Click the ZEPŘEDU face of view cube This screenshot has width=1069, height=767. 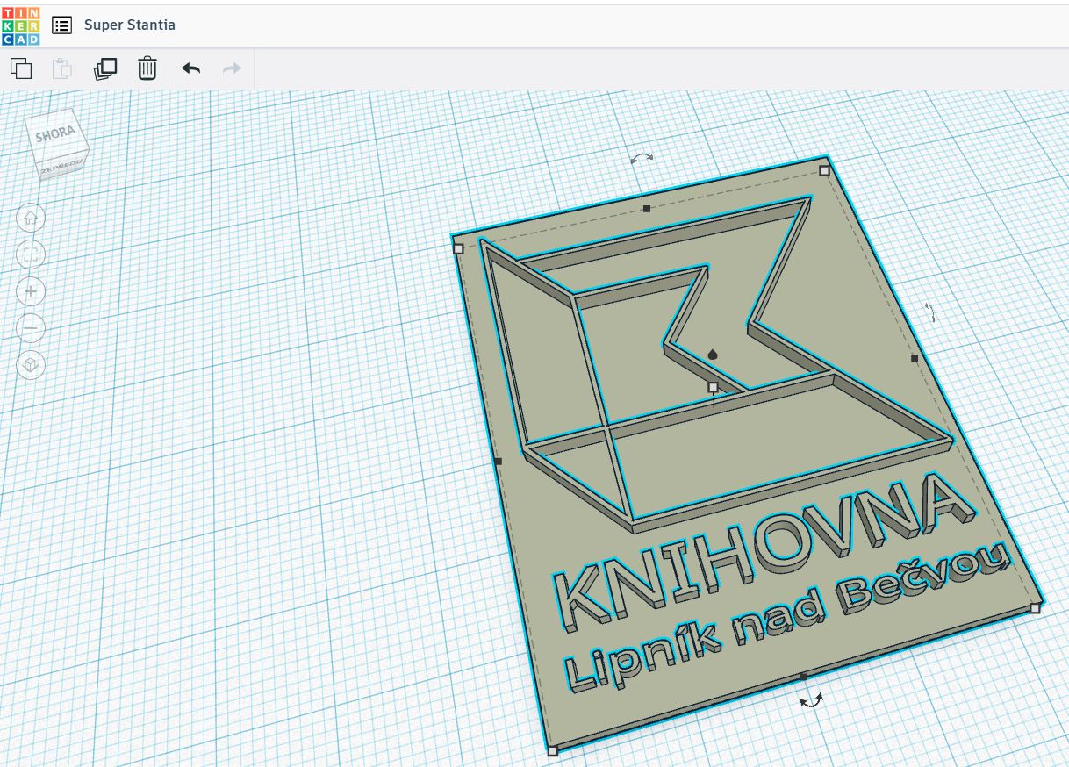(x=63, y=165)
